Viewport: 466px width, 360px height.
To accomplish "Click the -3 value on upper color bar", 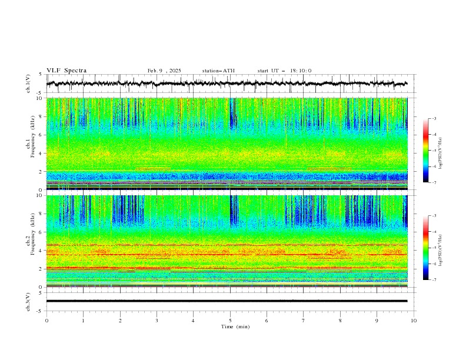I will click(x=434, y=118).
